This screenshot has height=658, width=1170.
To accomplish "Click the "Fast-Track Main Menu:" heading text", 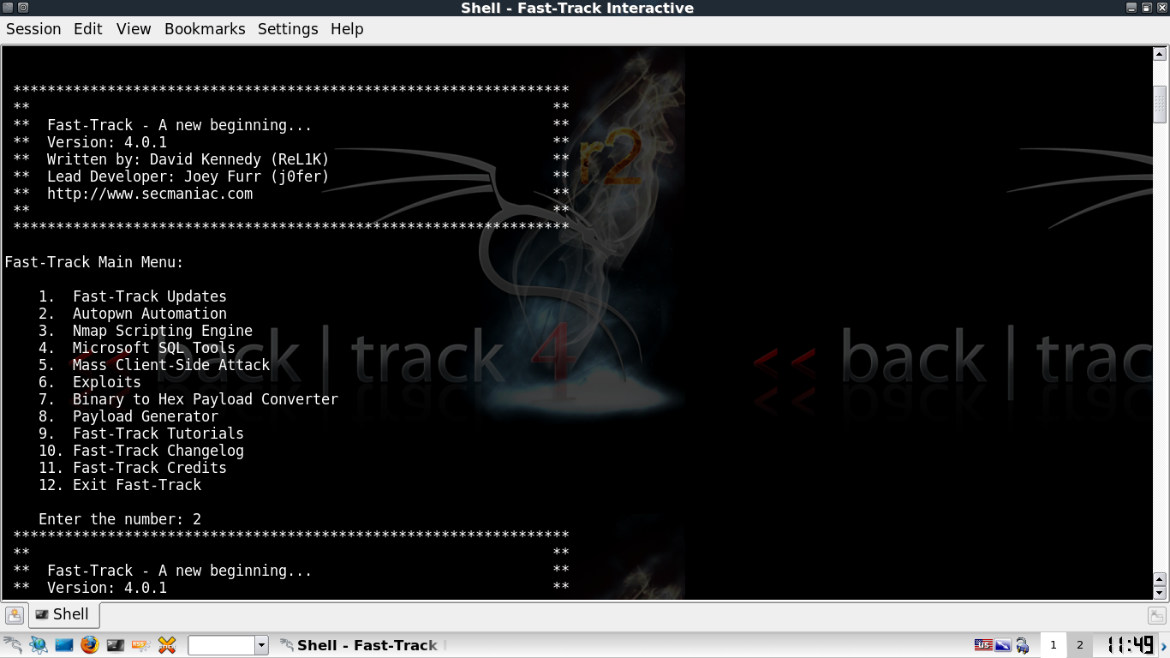I will click(94, 262).
